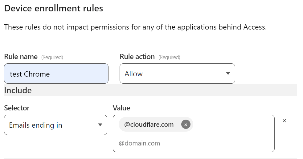Remove the @cloudflare.com chip with its x icon
The height and width of the screenshot is (159, 303).
(186, 125)
